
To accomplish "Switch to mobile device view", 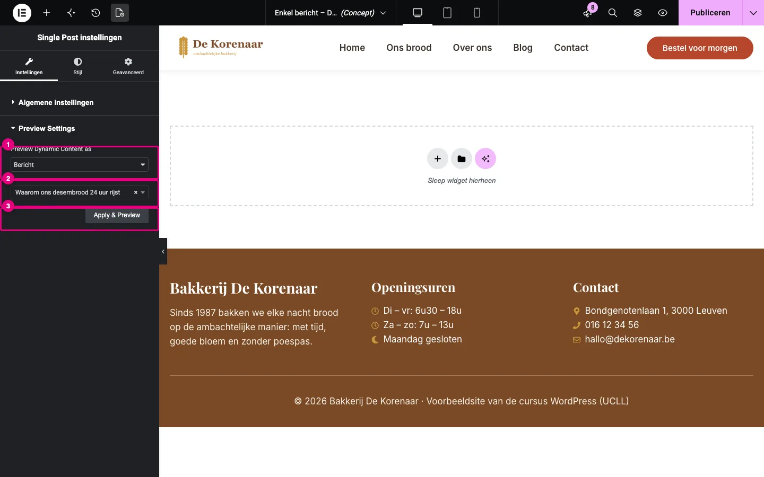I will pos(477,13).
